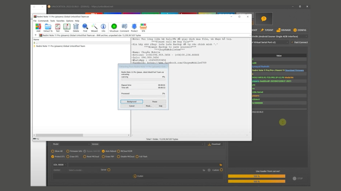The image size is (341, 191).
Task: Open the Model dropdown
Action: [x=75, y=144]
